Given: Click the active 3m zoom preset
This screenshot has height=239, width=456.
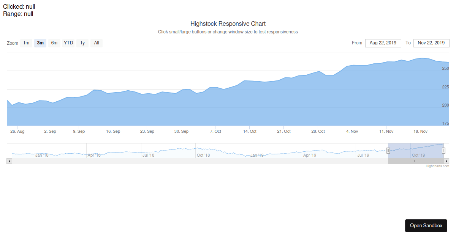Looking at the screenshot, I should [x=40, y=43].
